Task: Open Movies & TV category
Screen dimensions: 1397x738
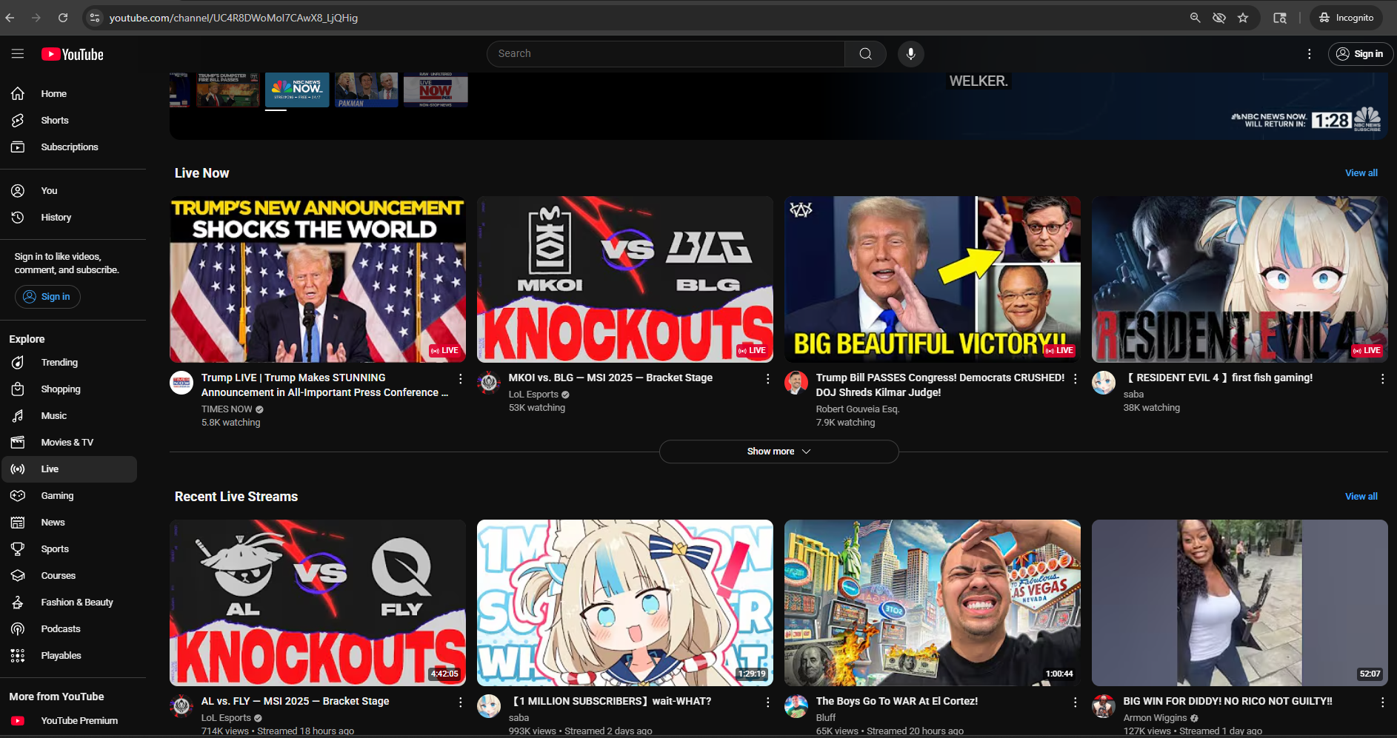Action: pyautogui.click(x=69, y=443)
